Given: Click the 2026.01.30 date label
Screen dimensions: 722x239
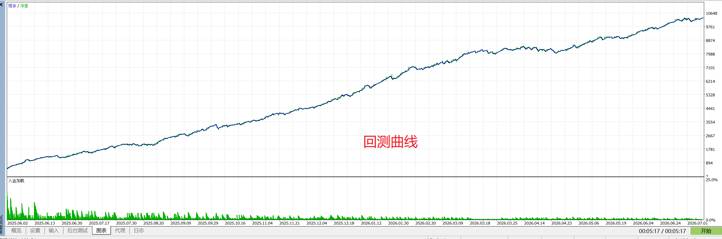Looking at the screenshot, I should coord(398,223).
